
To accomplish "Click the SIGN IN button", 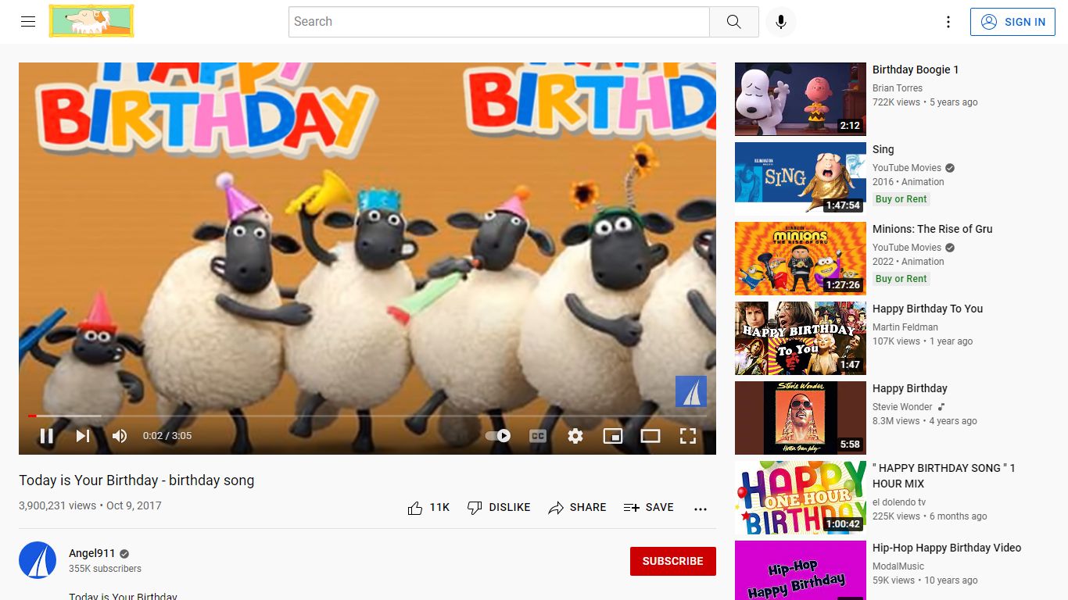I will 1012,22.
